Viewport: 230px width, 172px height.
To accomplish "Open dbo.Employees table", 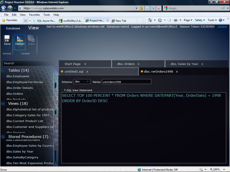I will (18, 76).
